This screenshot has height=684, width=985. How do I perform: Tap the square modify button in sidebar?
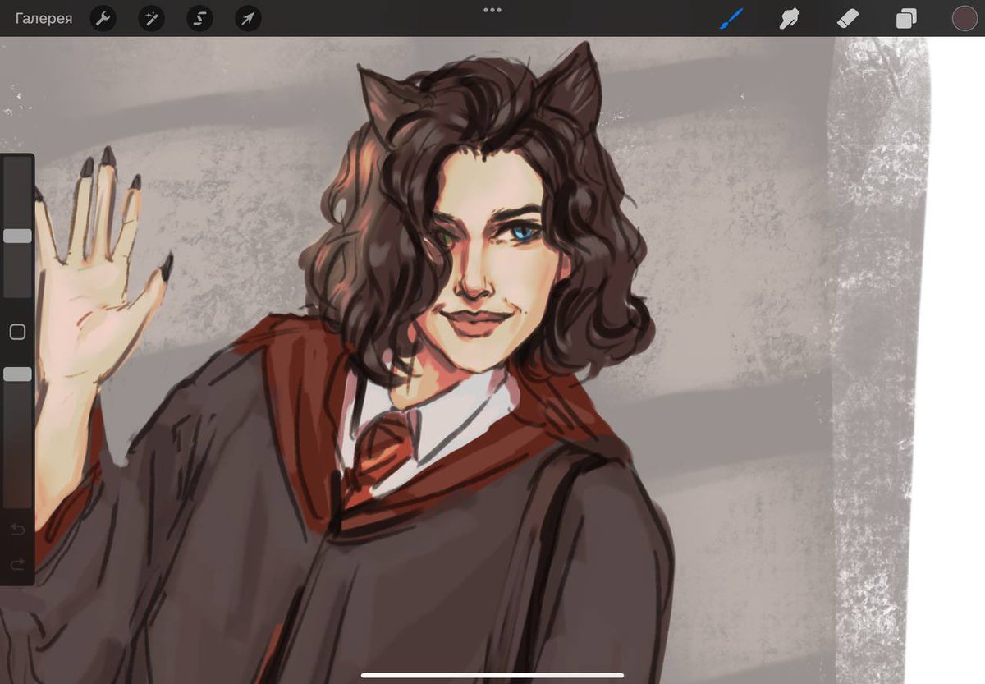point(17,332)
